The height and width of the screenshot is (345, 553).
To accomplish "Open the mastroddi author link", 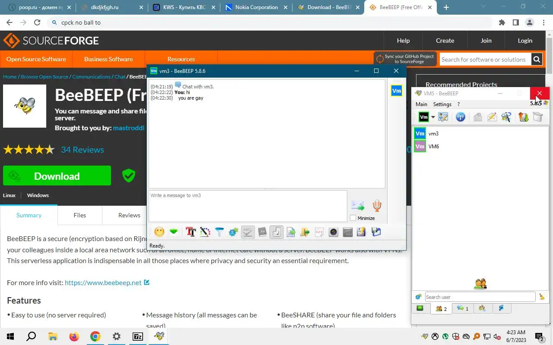I will [x=129, y=128].
